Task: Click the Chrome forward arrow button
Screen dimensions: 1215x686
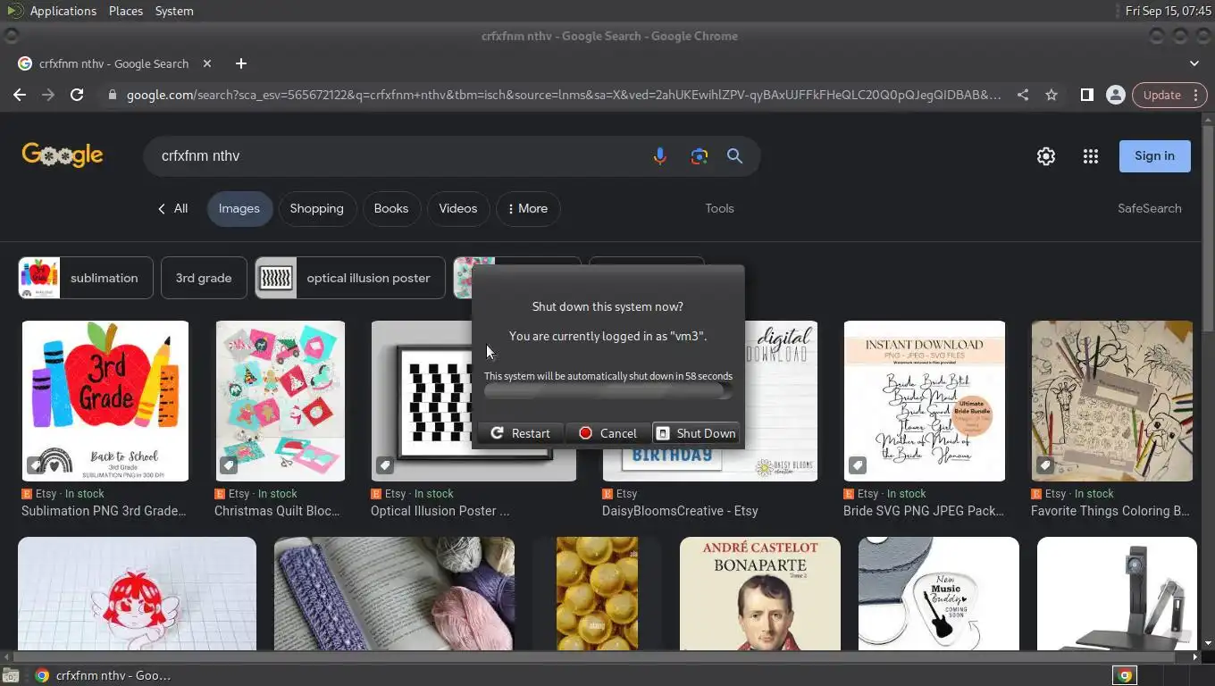Action: pyautogui.click(x=48, y=95)
